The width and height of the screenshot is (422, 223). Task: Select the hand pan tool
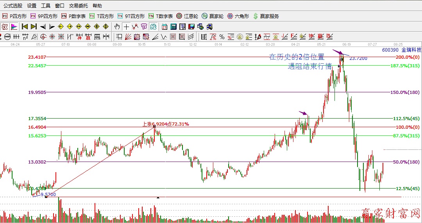pos(117,27)
